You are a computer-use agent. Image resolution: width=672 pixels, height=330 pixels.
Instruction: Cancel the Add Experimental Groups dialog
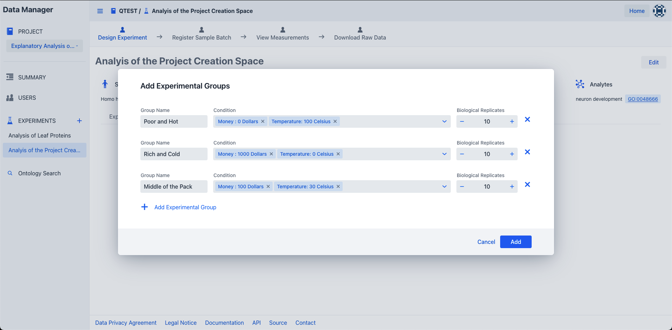point(486,242)
